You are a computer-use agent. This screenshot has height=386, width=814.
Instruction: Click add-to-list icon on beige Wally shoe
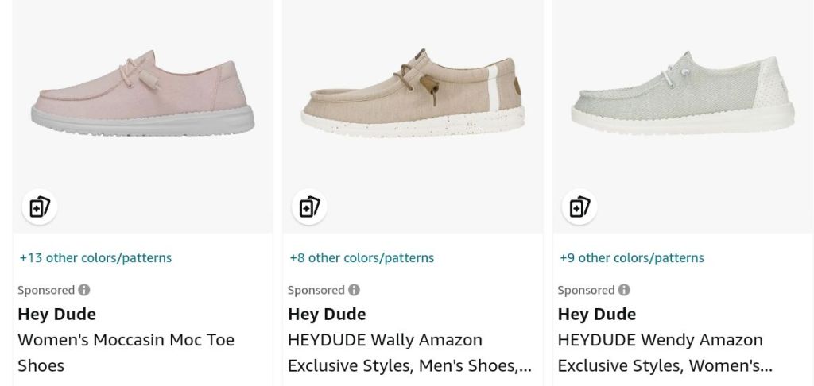click(x=309, y=208)
